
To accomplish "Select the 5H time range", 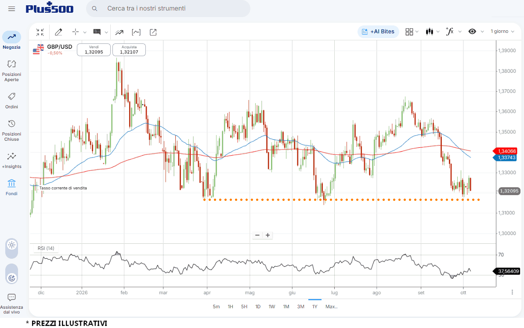I will (x=244, y=307).
